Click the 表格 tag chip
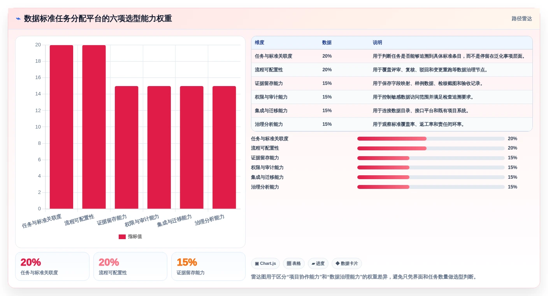This screenshot has width=548, height=296. [x=294, y=264]
